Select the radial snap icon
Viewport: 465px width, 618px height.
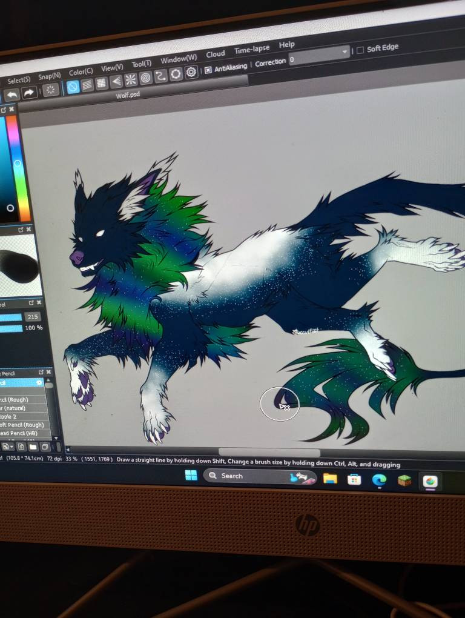pos(130,79)
